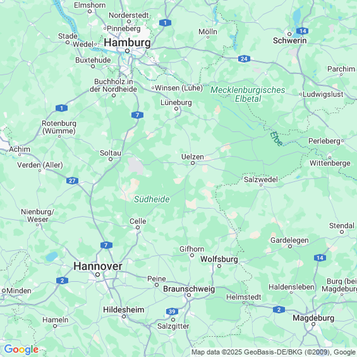Image resolution: width=357 pixels, height=357 pixels.
Task: Click the A2 shield near Magdeburg
Action: [x=279, y=310]
